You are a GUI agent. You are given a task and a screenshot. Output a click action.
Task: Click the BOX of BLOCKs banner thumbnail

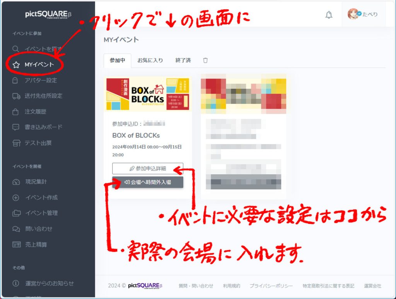(148, 94)
